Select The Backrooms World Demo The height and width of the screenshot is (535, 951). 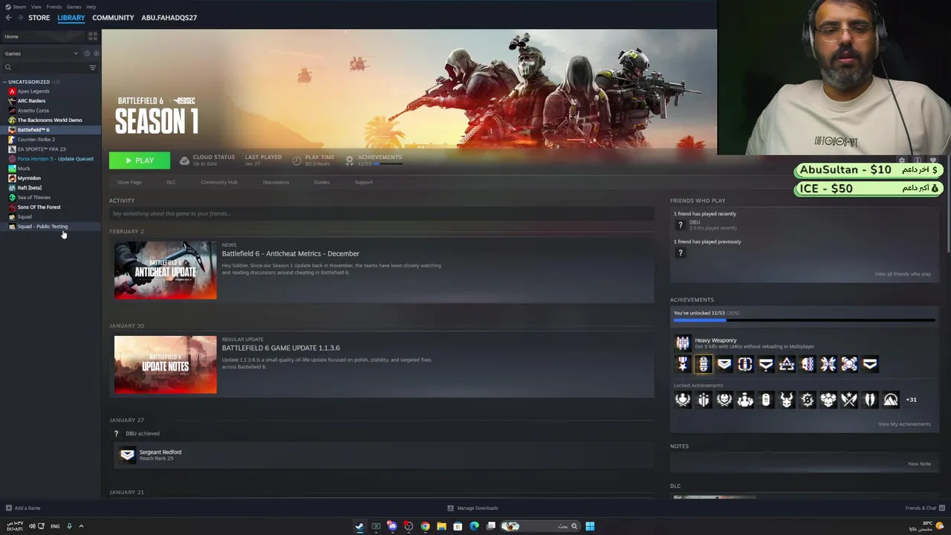click(x=51, y=120)
